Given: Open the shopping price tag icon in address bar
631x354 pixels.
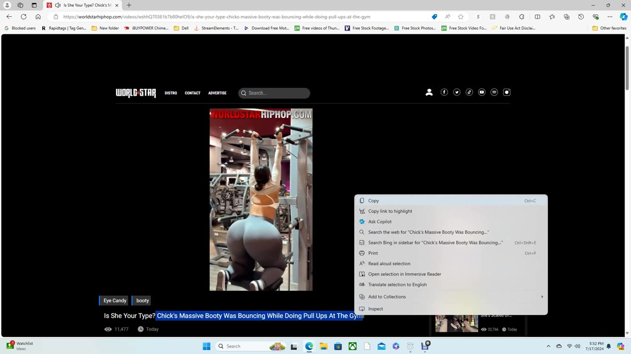Looking at the screenshot, I should point(434,17).
